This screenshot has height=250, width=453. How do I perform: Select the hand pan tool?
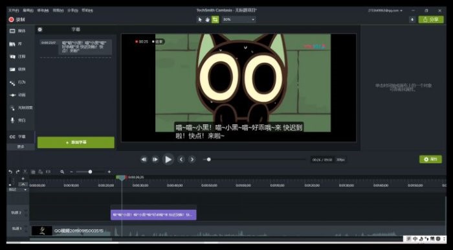pyautogui.click(x=208, y=19)
